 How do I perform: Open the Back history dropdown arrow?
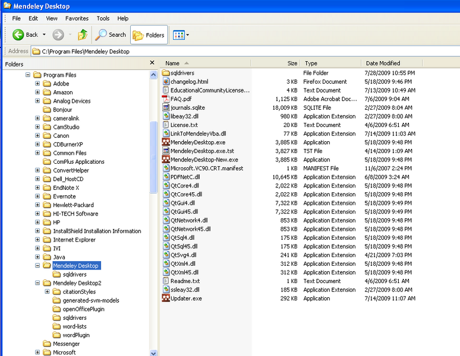[44, 35]
